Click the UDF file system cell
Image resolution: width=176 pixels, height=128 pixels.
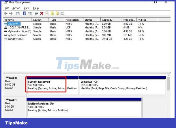pos(68,28)
